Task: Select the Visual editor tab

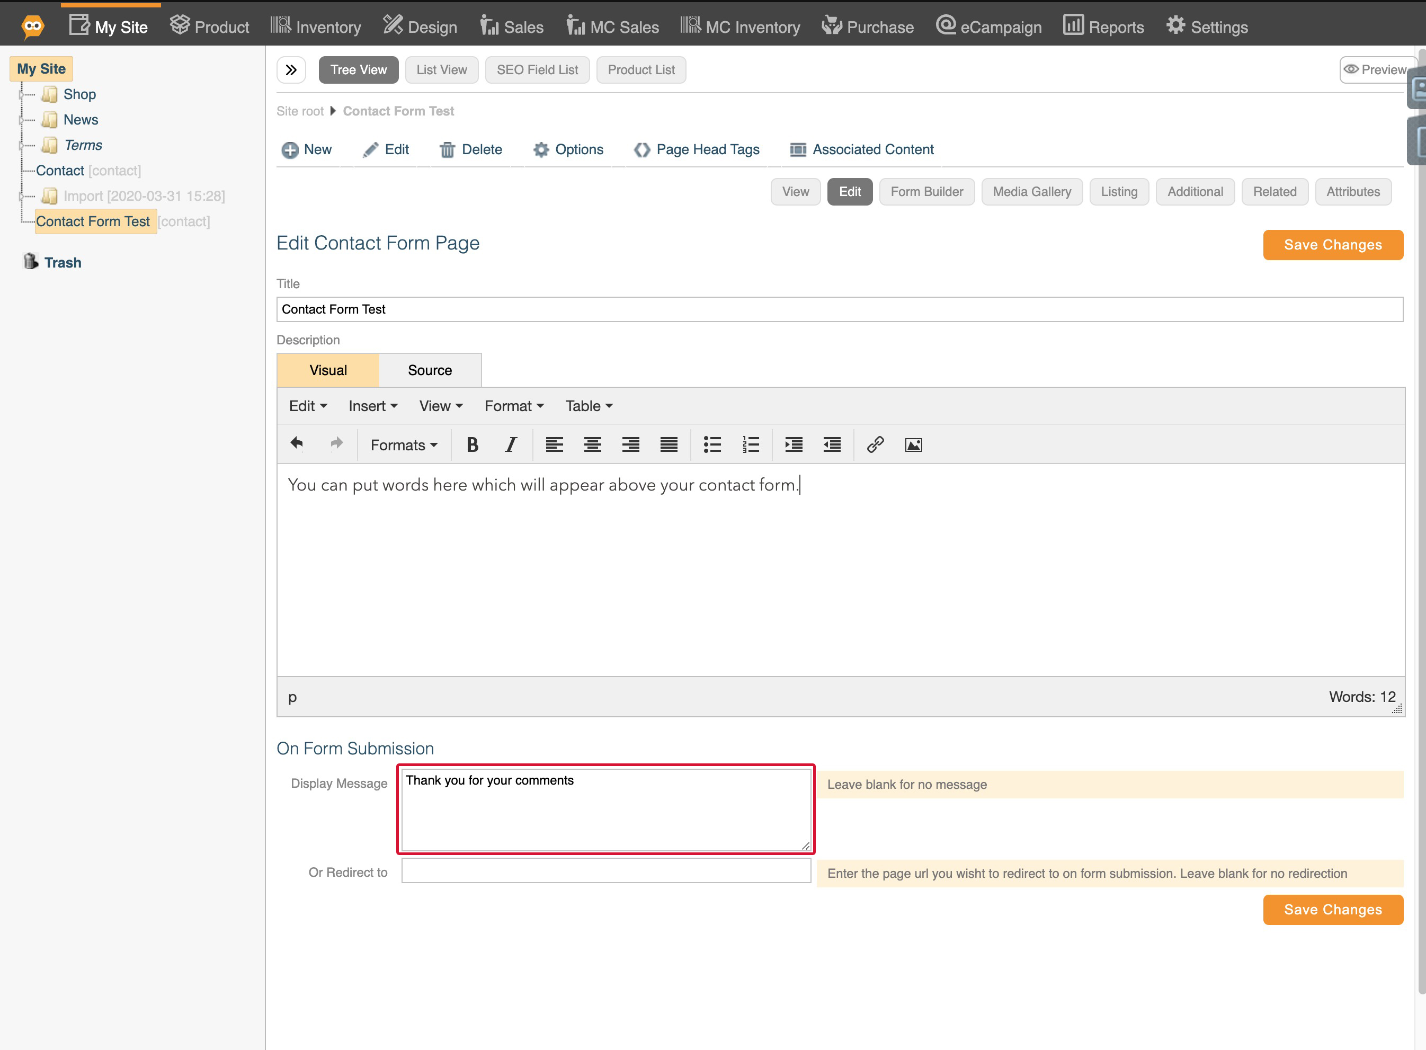Action: 328,370
